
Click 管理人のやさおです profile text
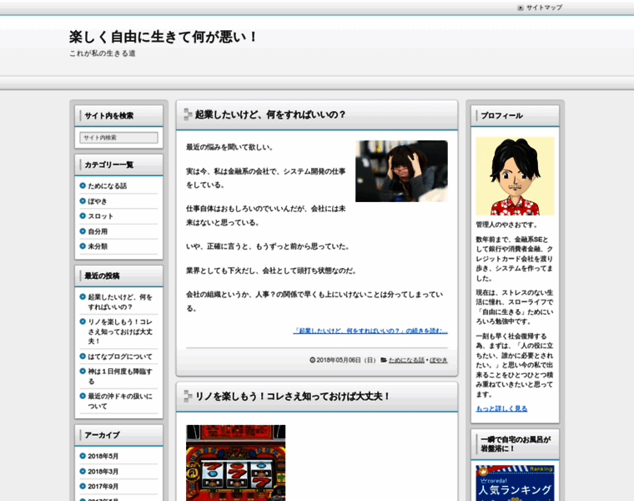pyautogui.click(x=506, y=225)
